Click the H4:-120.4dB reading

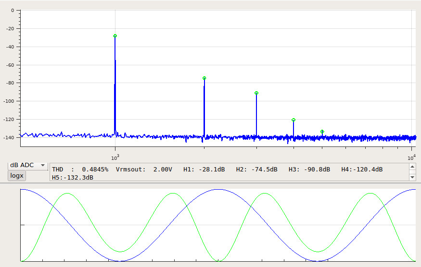pyautogui.click(x=362, y=170)
